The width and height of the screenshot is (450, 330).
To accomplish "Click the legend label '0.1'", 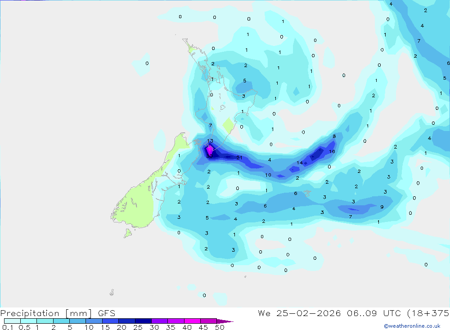I will click(8, 327).
